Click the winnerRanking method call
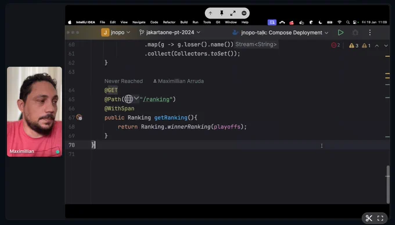This screenshot has height=225, width=395. pos(189,127)
